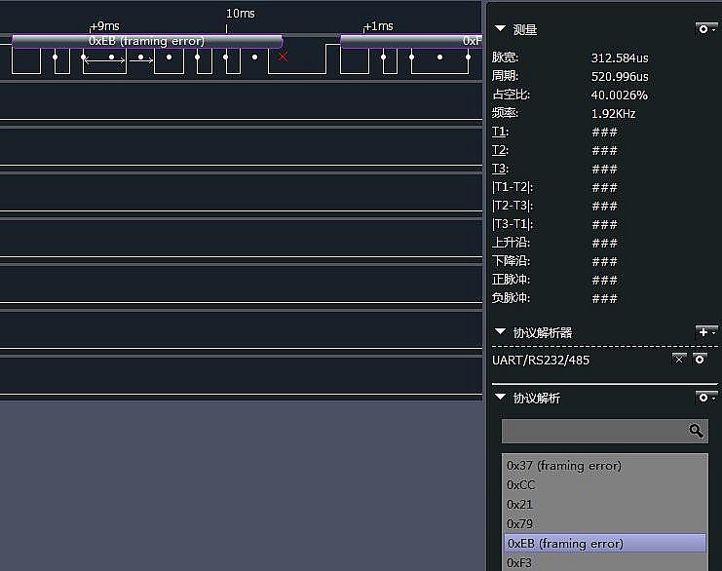Click the T2 timing marker label
The height and width of the screenshot is (571, 722).
(499, 150)
